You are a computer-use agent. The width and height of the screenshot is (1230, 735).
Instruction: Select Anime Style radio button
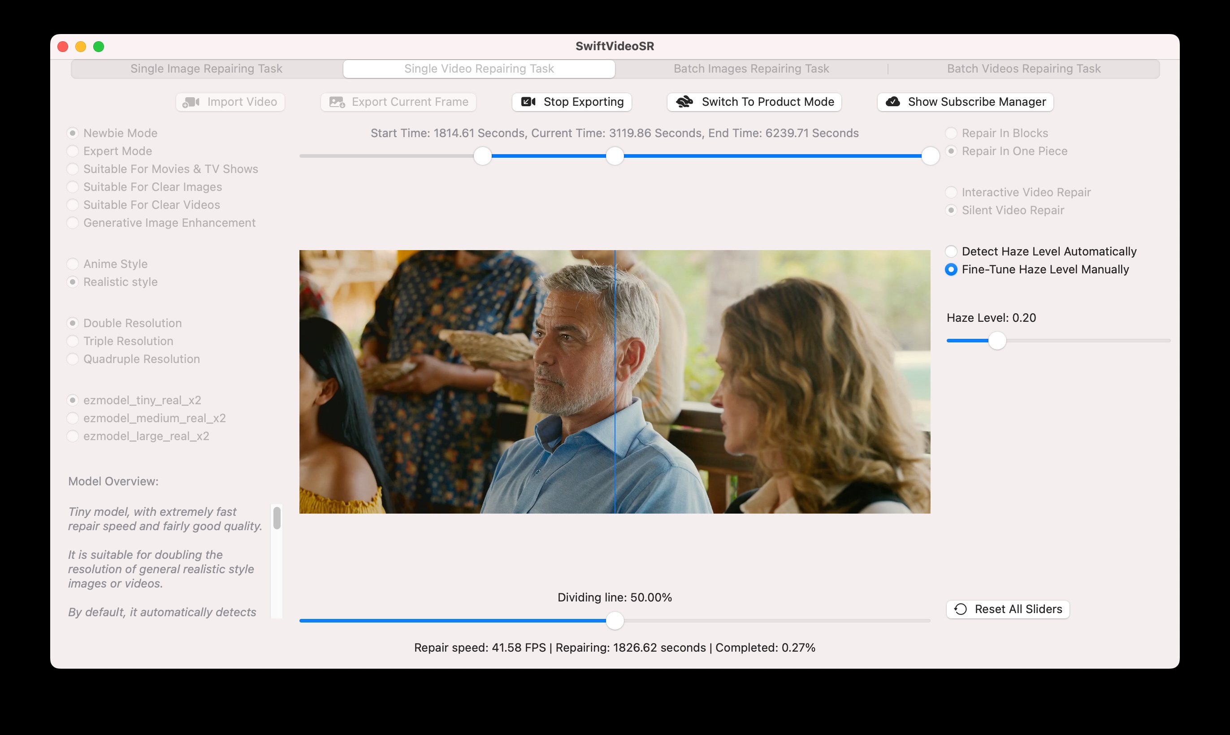[x=73, y=264]
